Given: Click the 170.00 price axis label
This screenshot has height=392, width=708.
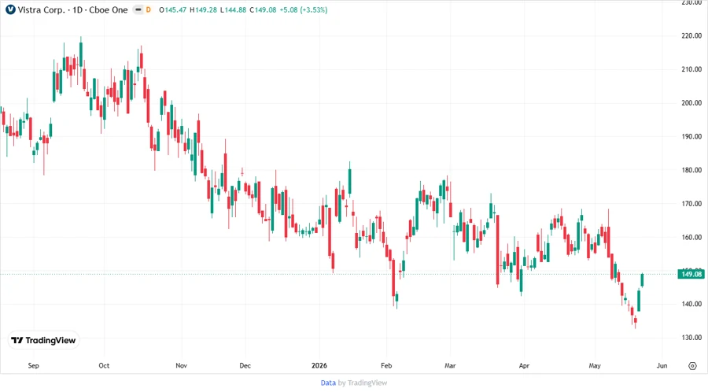Looking at the screenshot, I should coord(691,204).
